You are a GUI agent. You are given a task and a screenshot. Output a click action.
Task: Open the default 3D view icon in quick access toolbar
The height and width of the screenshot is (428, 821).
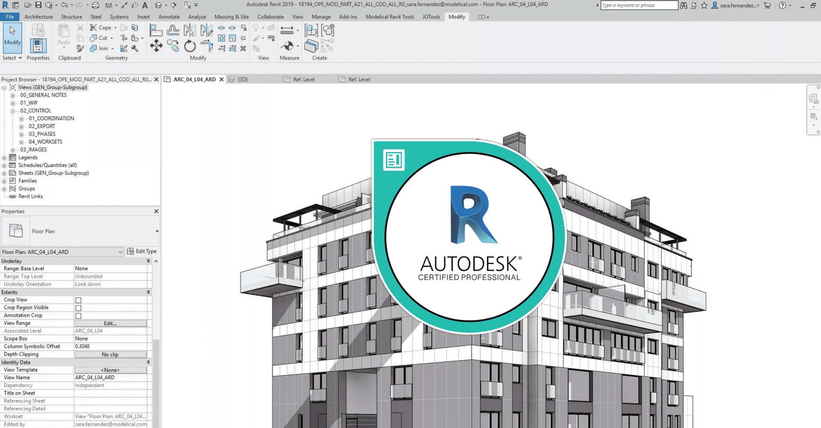point(158,5)
